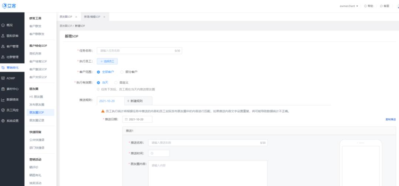Select the 自定义 validity period option
This screenshot has height=186, width=399.
click(x=116, y=83)
